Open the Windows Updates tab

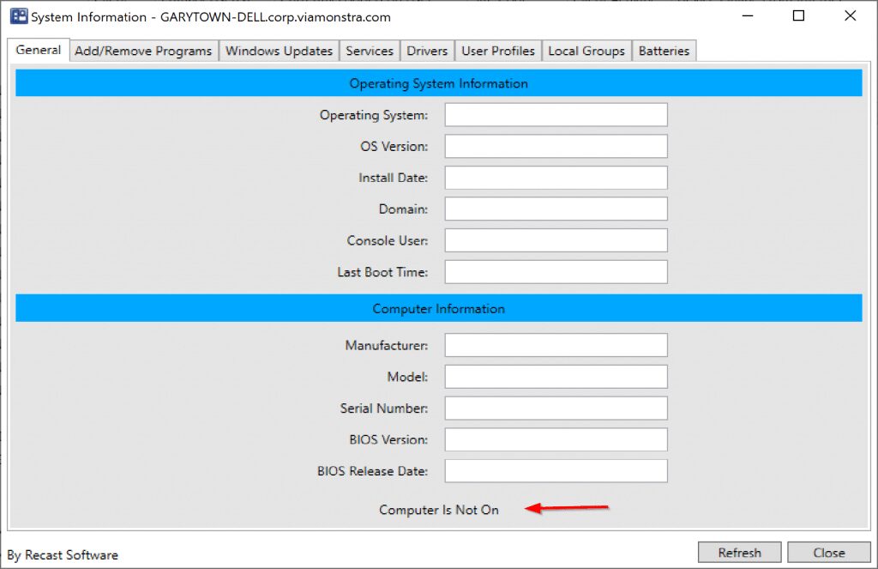coord(279,51)
